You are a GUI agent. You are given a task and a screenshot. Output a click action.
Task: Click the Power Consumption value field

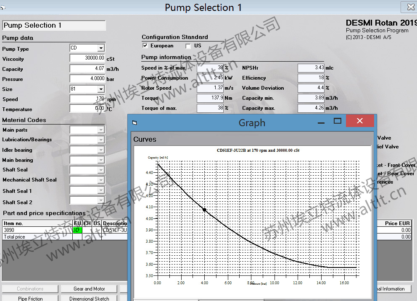pyautogui.click(x=210, y=78)
